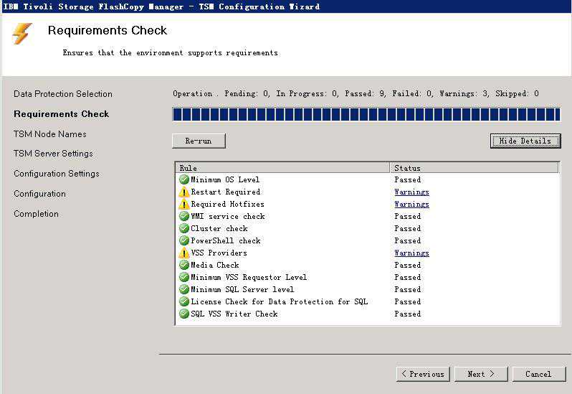
Task: Sort by the Status column header
Action: point(475,168)
